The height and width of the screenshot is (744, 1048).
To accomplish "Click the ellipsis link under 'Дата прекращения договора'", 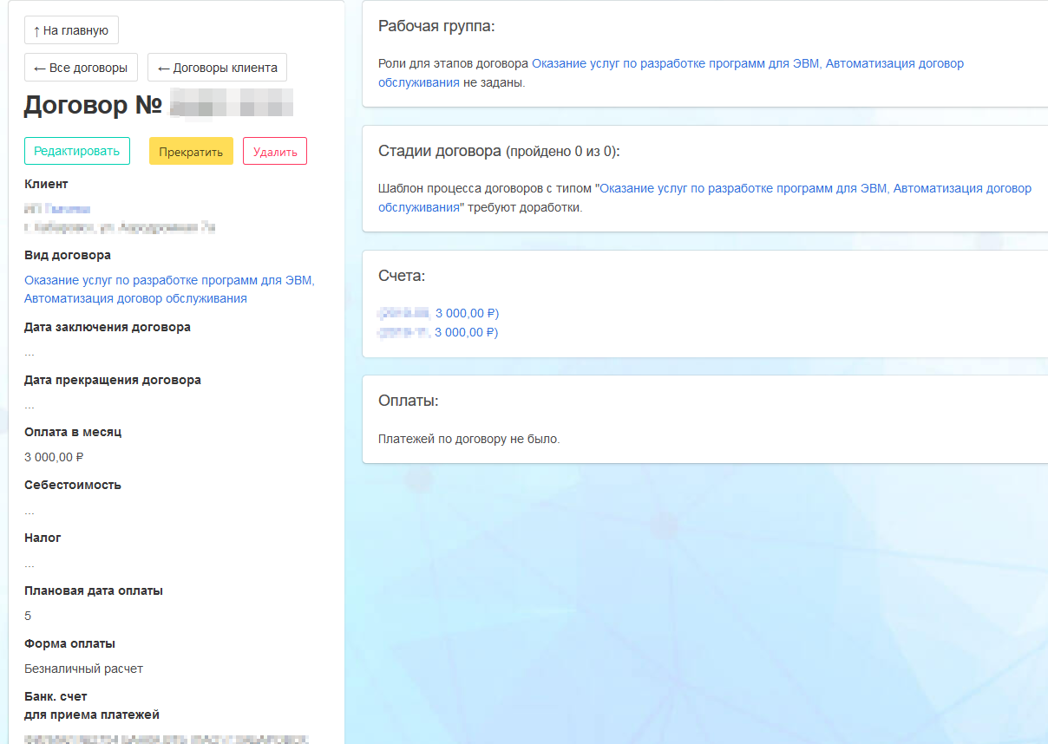I will pos(29,406).
